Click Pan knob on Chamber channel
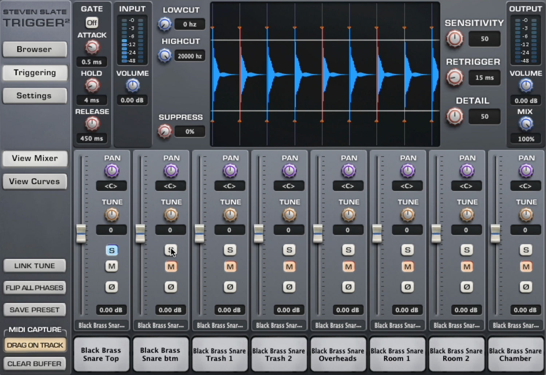This screenshot has width=546, height=375. click(x=526, y=171)
